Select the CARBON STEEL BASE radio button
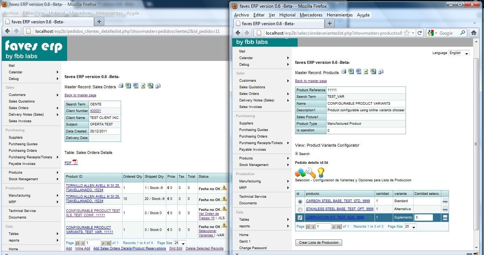Viewport: 484px width, 255px height. coord(299,201)
